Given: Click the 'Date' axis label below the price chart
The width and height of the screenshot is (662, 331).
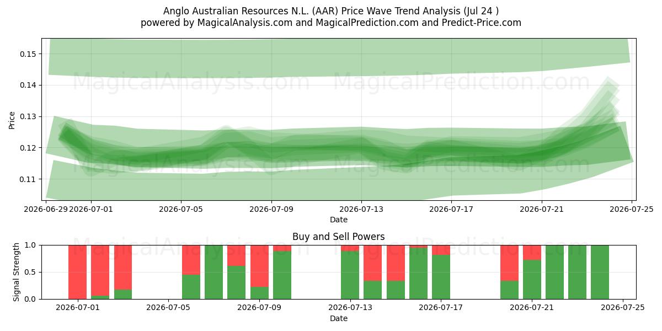Looking at the screenshot, I should [x=339, y=220].
